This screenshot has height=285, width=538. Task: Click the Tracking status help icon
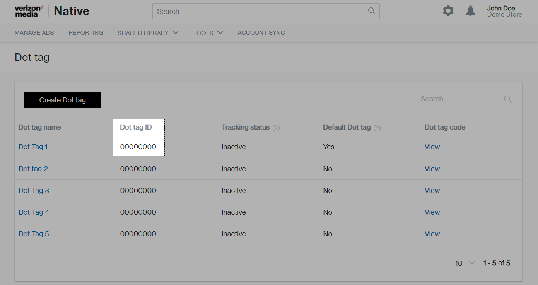pyautogui.click(x=276, y=128)
